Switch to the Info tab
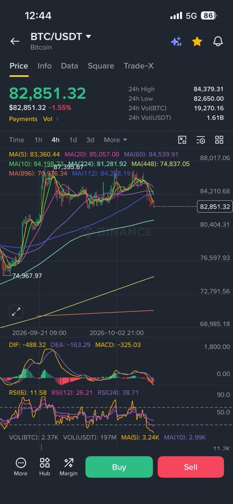This screenshot has width=233, height=504. [x=44, y=66]
